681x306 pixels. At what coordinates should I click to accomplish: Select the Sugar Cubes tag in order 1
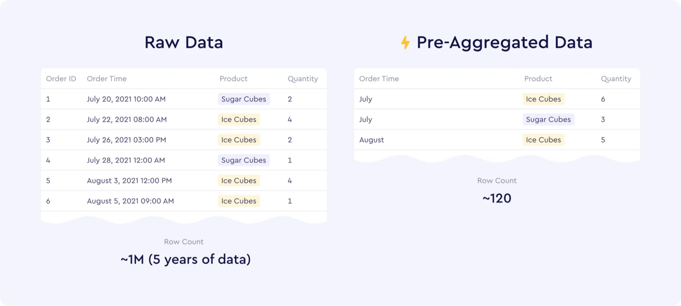tap(243, 99)
